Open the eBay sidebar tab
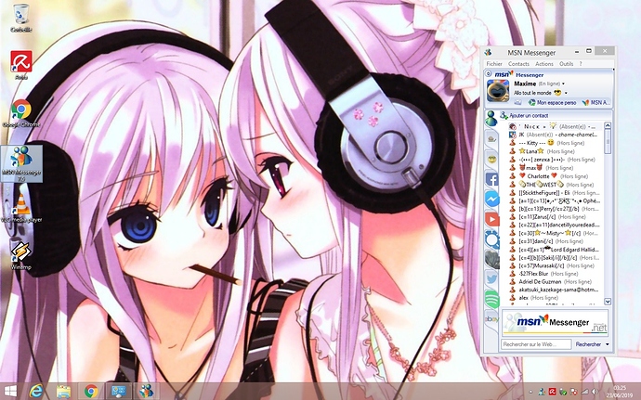The image size is (641, 400). 491,319
